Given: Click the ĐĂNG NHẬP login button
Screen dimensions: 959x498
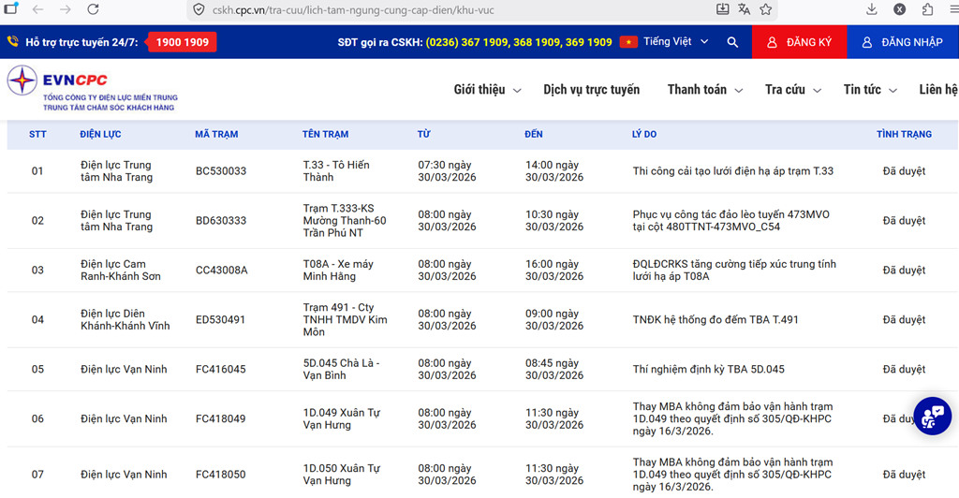Looking at the screenshot, I should pyautogui.click(x=902, y=42).
